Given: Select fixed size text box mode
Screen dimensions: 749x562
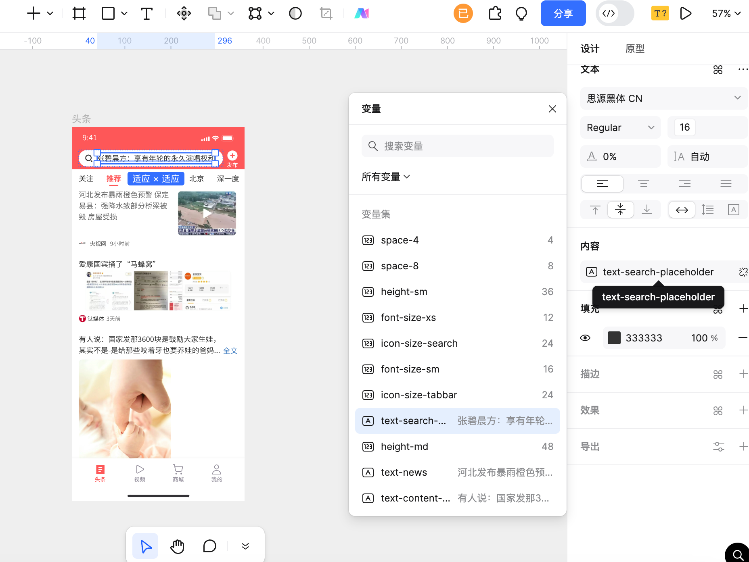Looking at the screenshot, I should click(x=733, y=210).
